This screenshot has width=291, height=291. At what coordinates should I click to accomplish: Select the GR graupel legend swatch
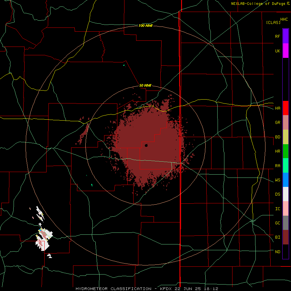tap(286, 123)
